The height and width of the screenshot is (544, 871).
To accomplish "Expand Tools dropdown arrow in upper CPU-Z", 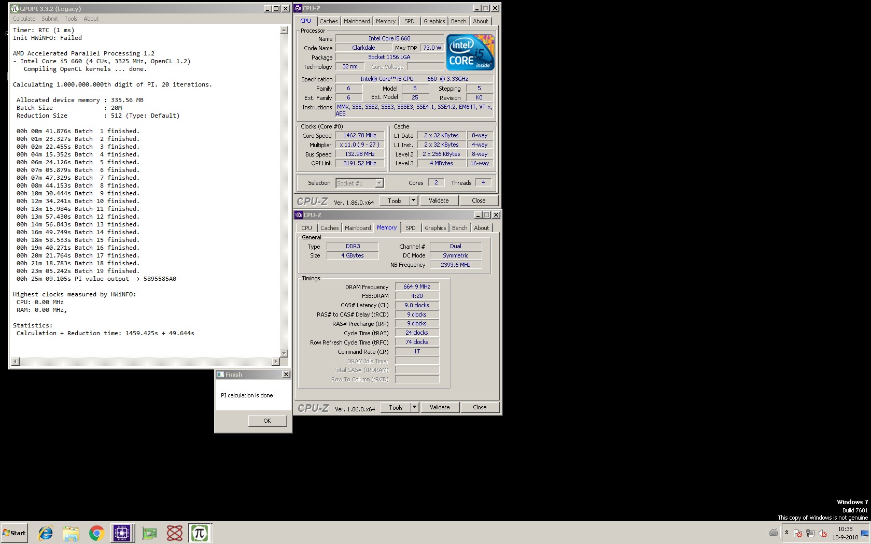I will 413,201.
